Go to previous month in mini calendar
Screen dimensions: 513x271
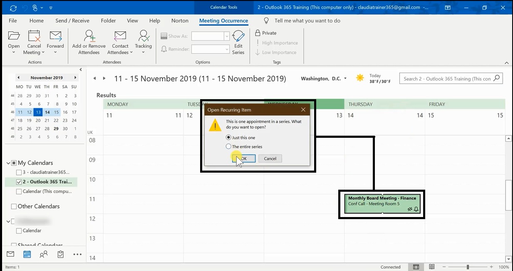click(18, 78)
